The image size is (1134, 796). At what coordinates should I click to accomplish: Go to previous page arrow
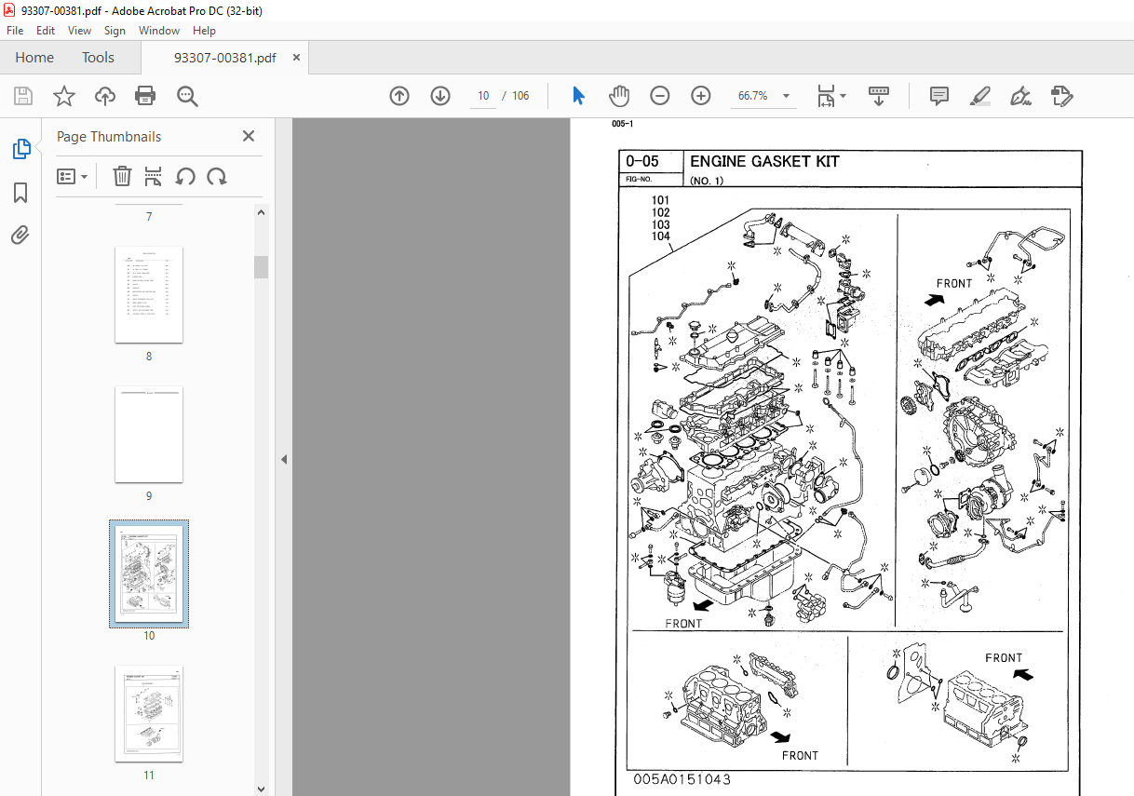point(399,96)
